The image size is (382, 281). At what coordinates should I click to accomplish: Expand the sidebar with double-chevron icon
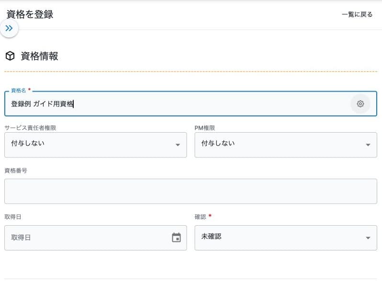[x=9, y=29]
